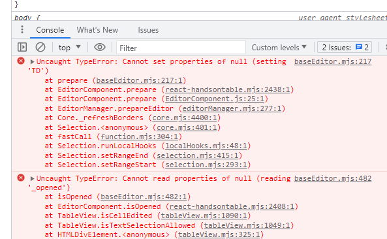Open the localHooks.mjs:48:1 link

[206, 146]
